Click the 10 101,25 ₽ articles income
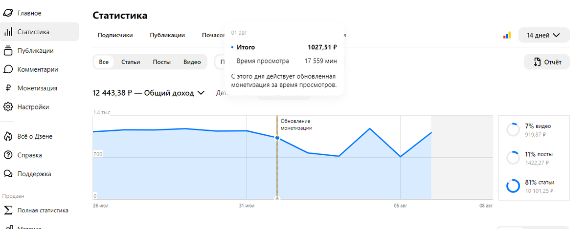 point(540,190)
